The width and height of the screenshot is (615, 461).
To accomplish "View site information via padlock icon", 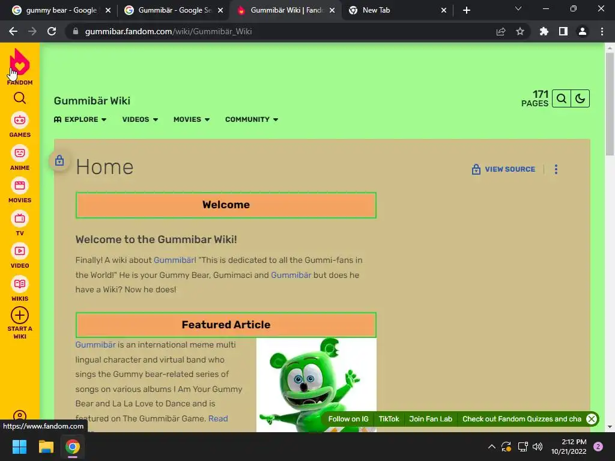I will (75, 31).
